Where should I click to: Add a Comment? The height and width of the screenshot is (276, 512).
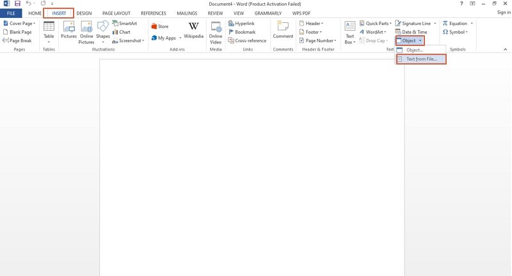pos(283,30)
